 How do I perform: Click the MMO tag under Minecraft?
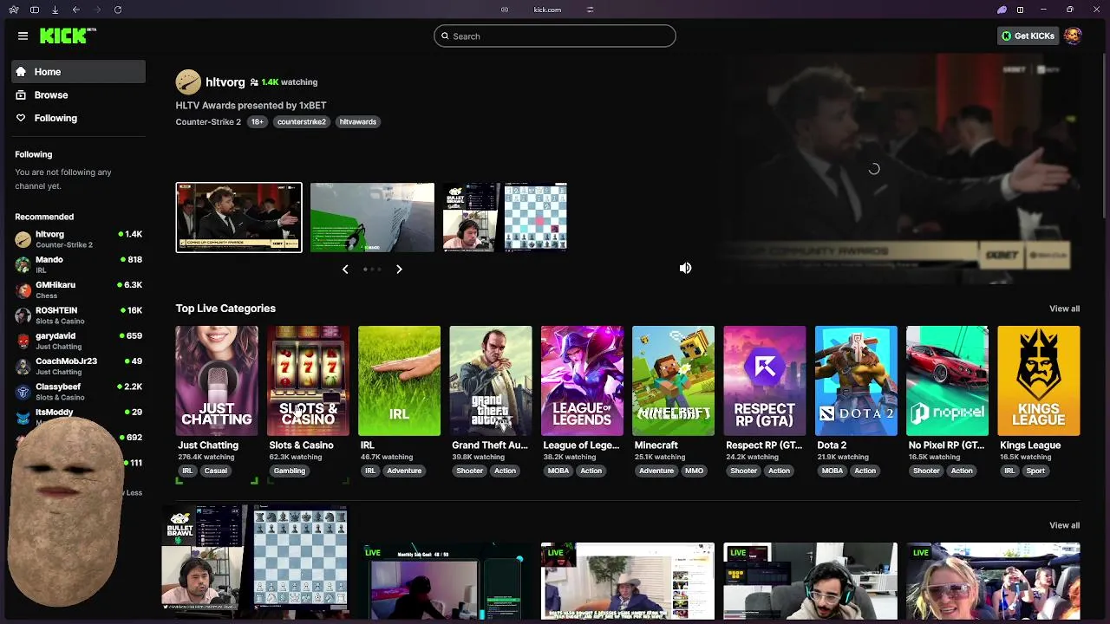pos(694,471)
